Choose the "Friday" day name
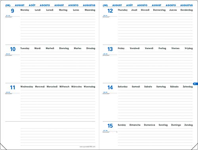This screenshot has height=150, width=198. (x=121, y=48)
